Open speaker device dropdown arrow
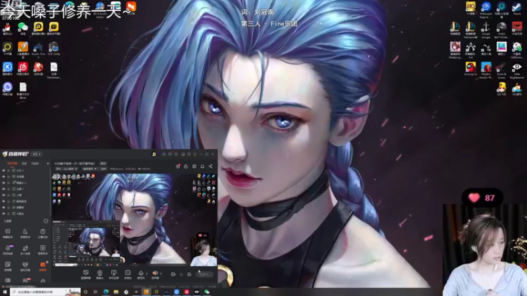 161,274
